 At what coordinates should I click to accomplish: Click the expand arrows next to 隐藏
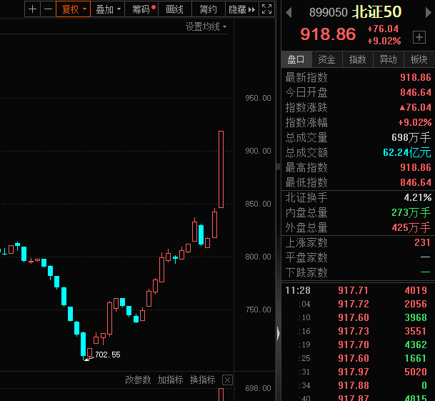tap(251, 9)
